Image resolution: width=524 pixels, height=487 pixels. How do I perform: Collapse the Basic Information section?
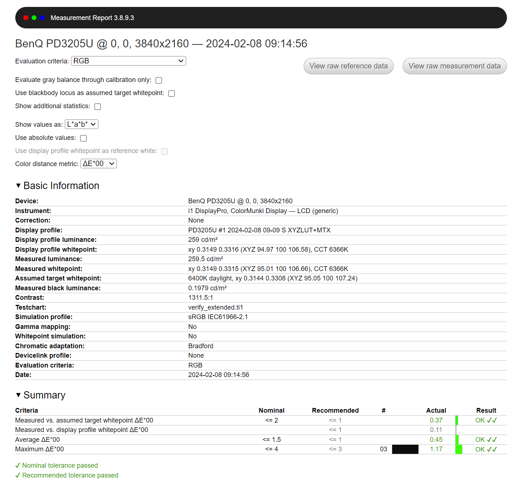[x=19, y=186]
